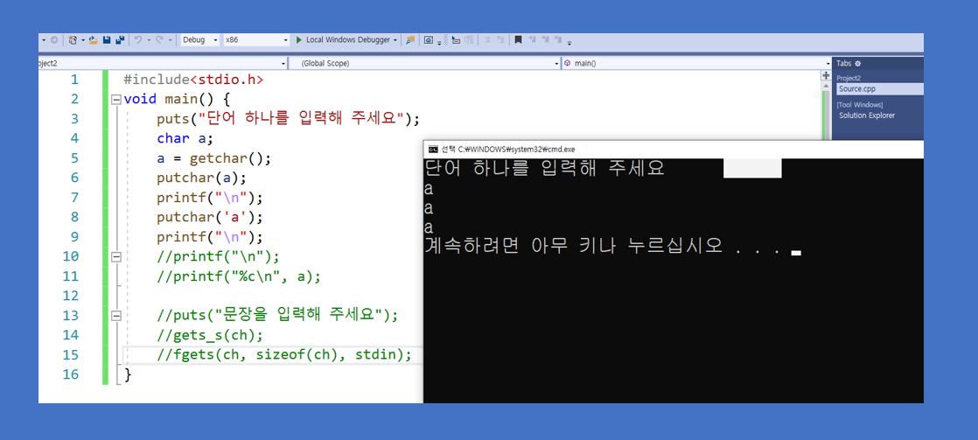The width and height of the screenshot is (978, 440).
Task: Click line number 16 in the editor margin
Action: click(71, 374)
